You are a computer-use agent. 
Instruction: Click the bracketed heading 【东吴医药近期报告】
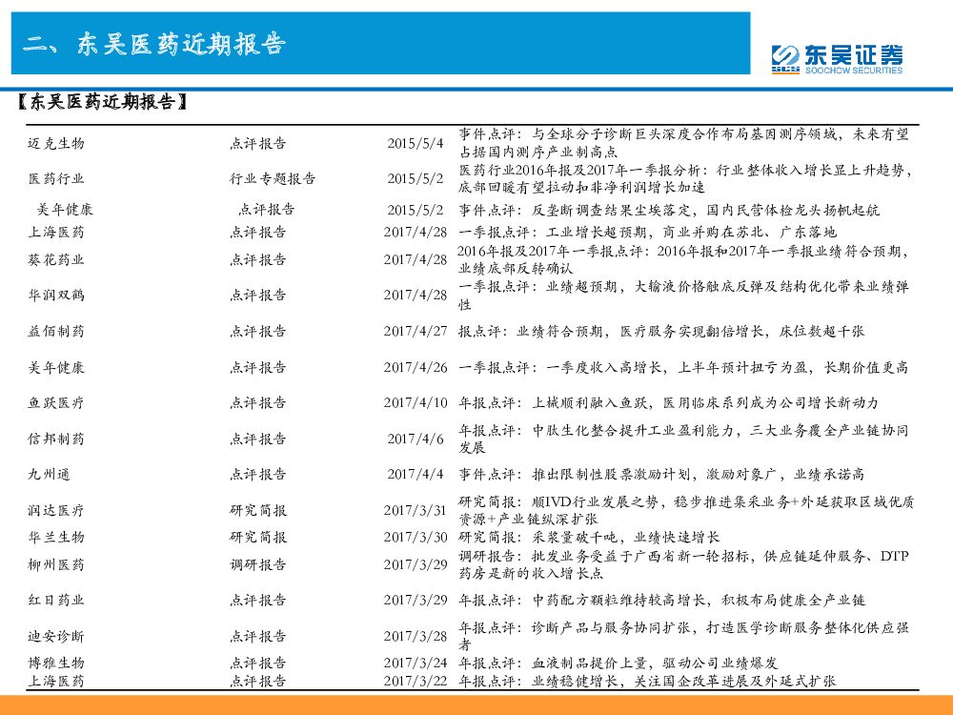(102, 102)
